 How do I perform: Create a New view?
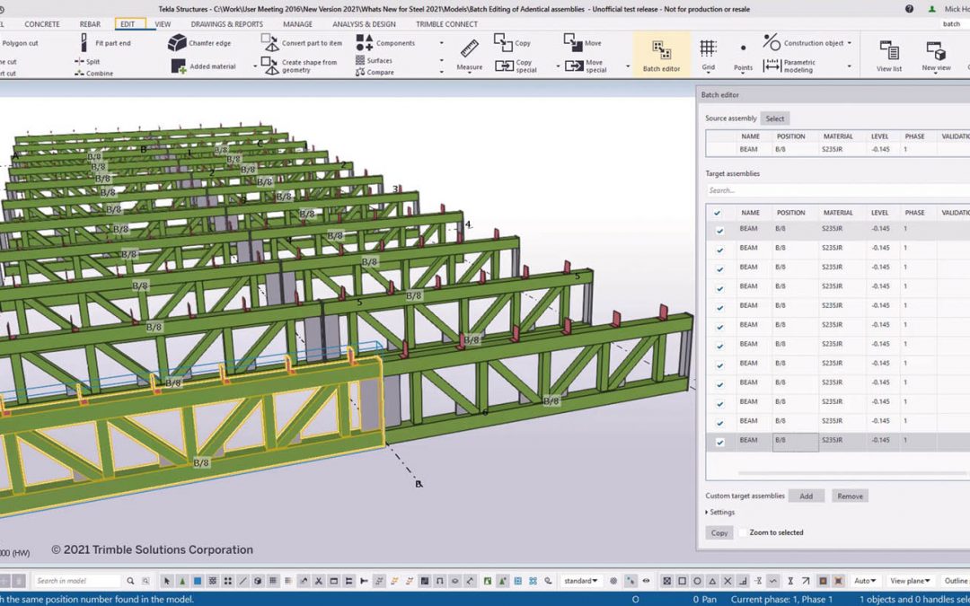point(936,56)
